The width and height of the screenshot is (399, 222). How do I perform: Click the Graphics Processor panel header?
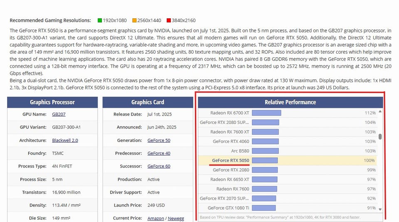click(52, 102)
